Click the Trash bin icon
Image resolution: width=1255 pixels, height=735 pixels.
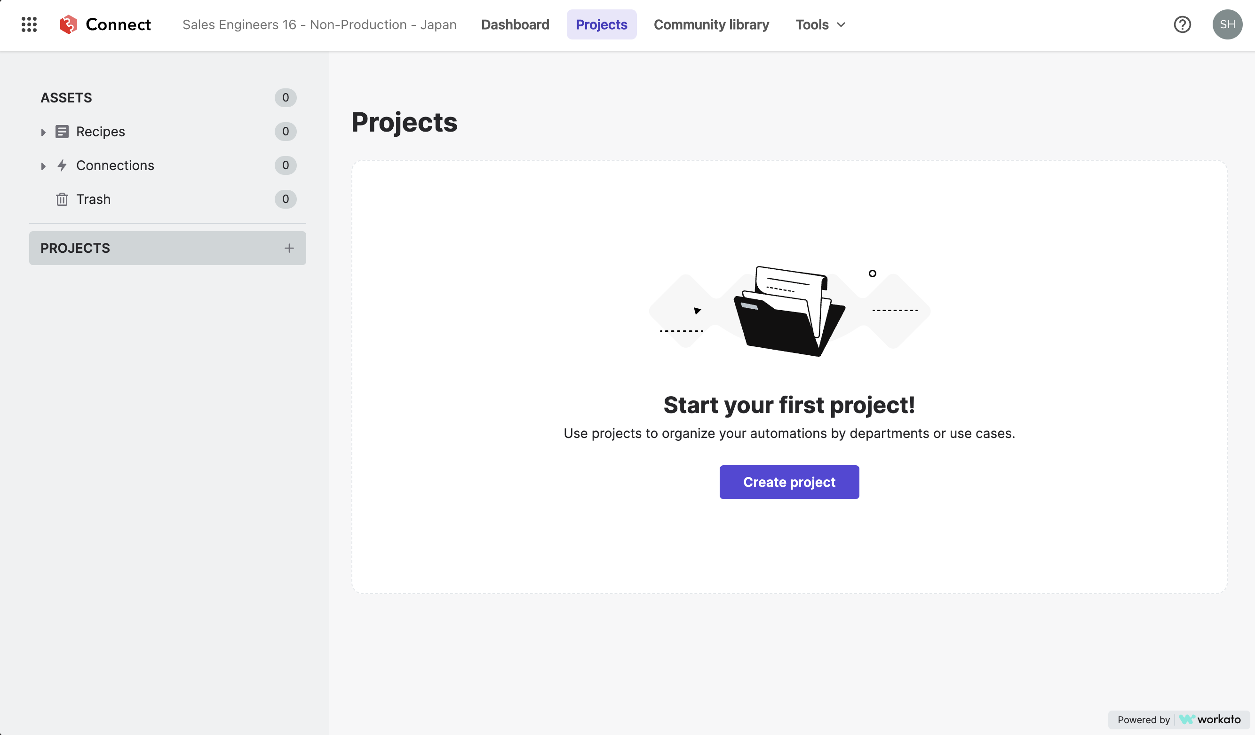pos(62,198)
